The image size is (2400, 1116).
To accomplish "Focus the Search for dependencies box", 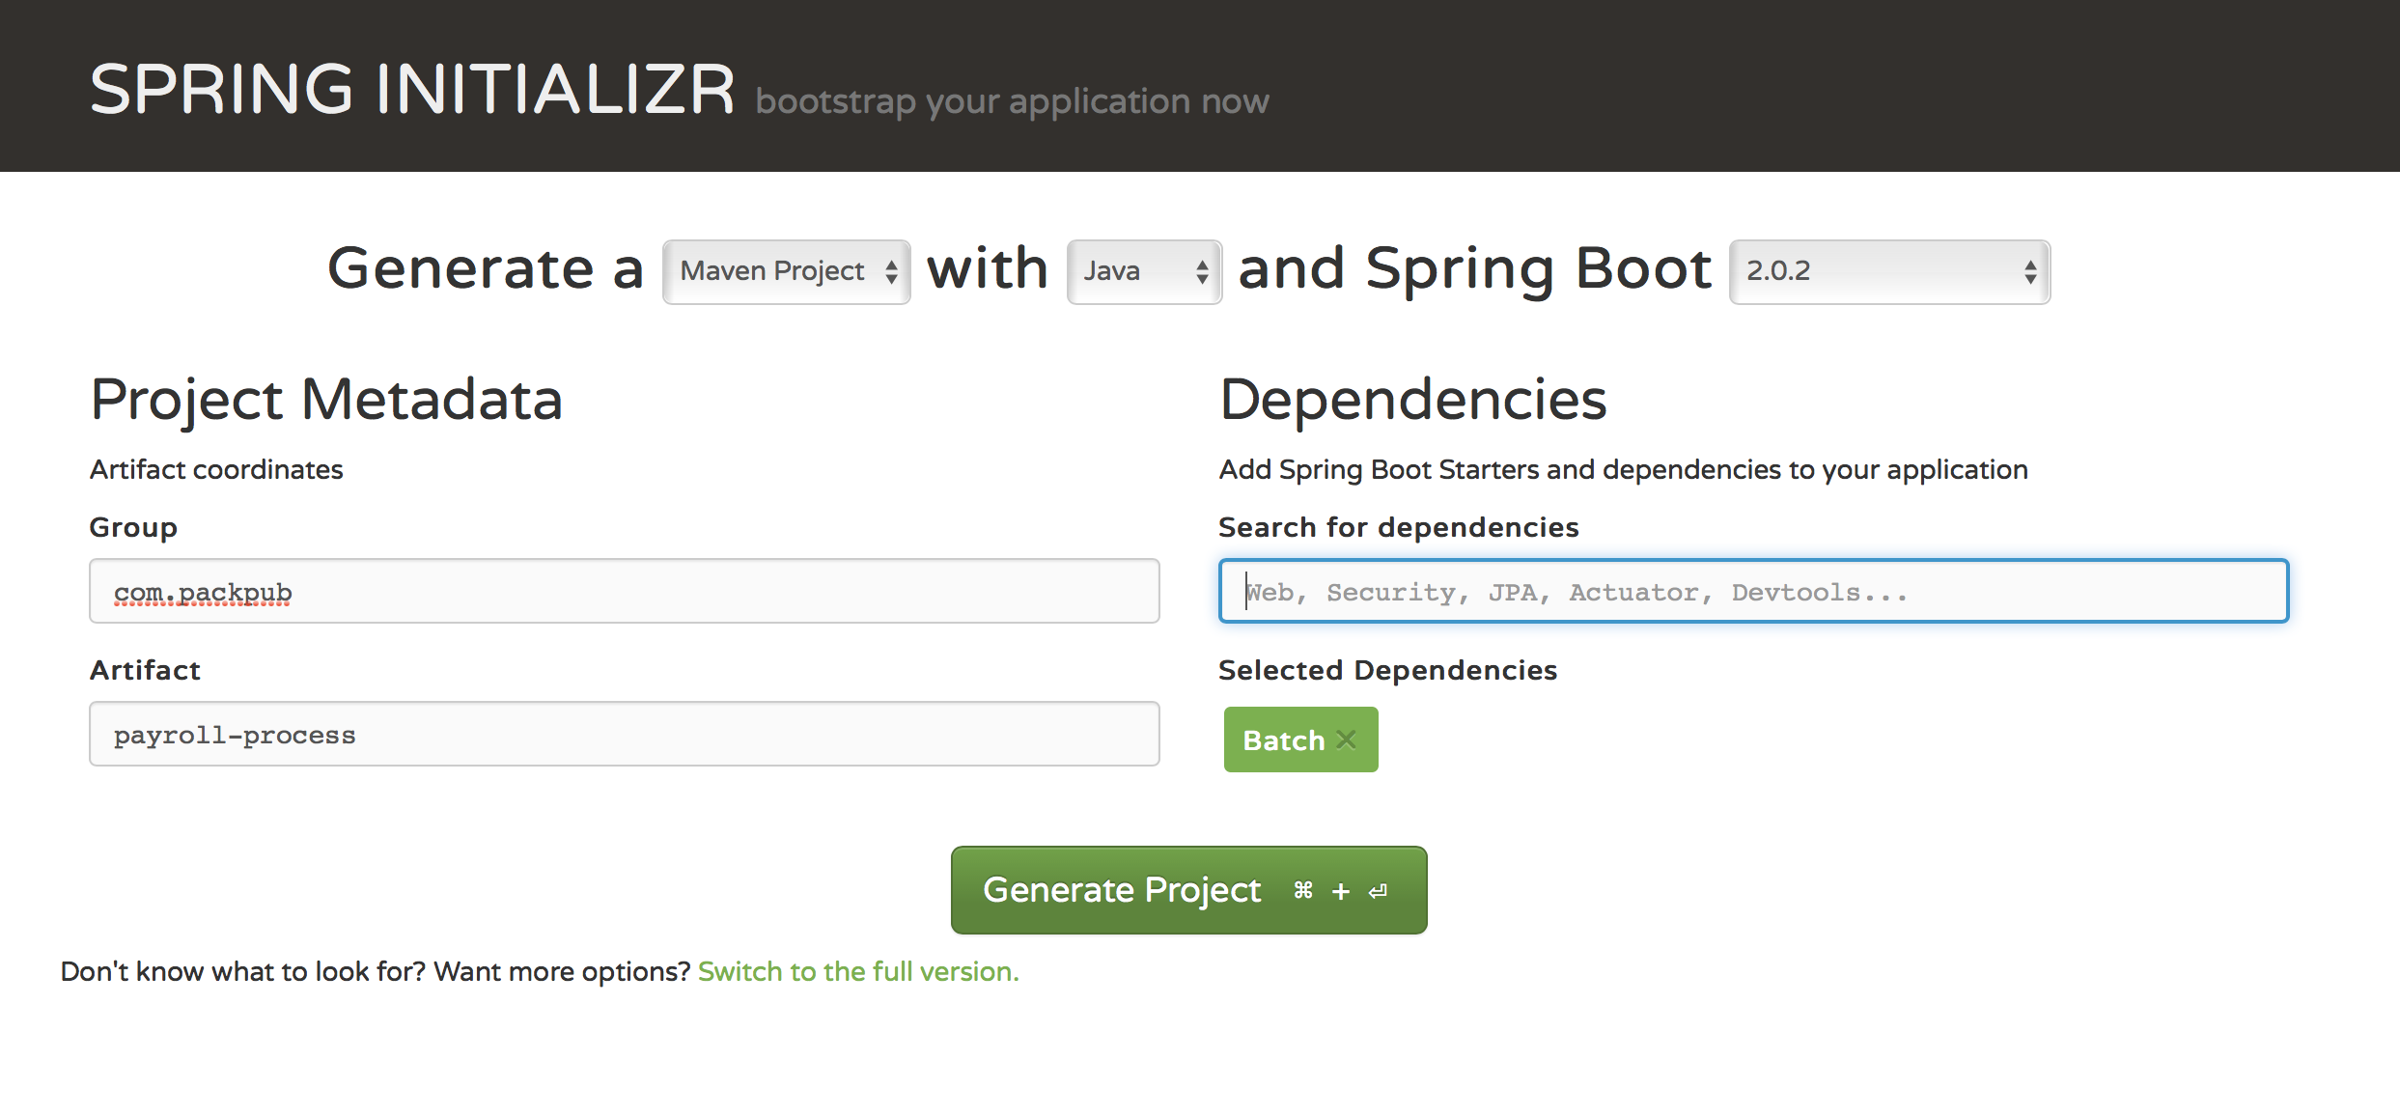I will [x=1753, y=591].
